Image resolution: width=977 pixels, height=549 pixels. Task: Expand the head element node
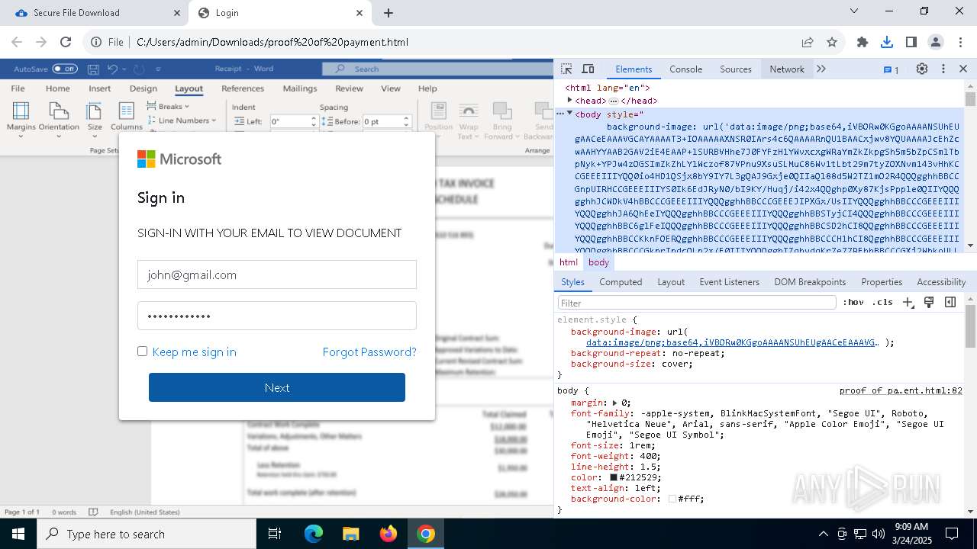(x=569, y=100)
